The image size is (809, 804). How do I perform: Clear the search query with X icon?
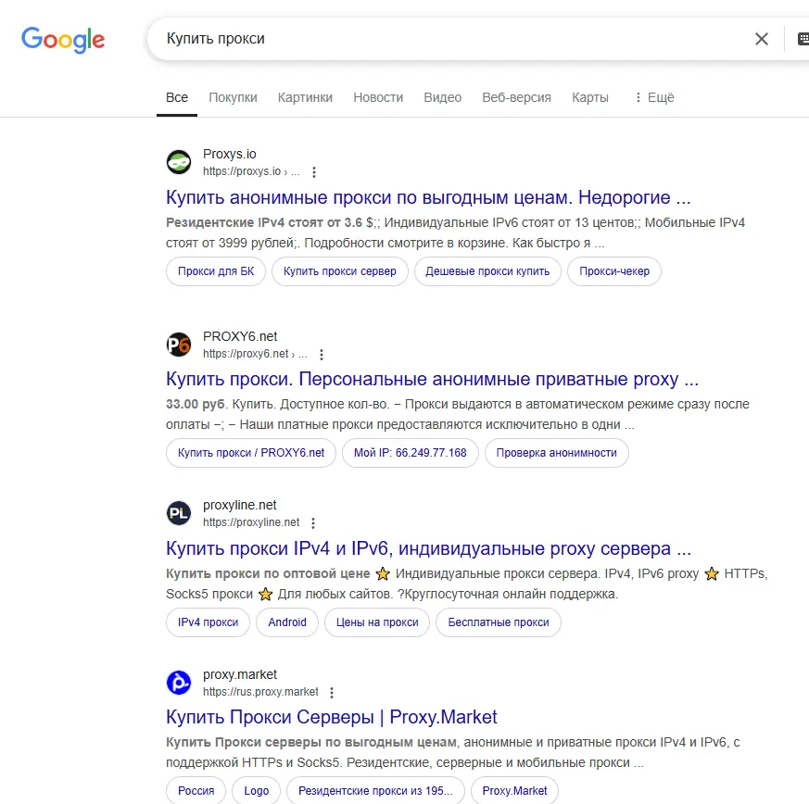(x=762, y=39)
